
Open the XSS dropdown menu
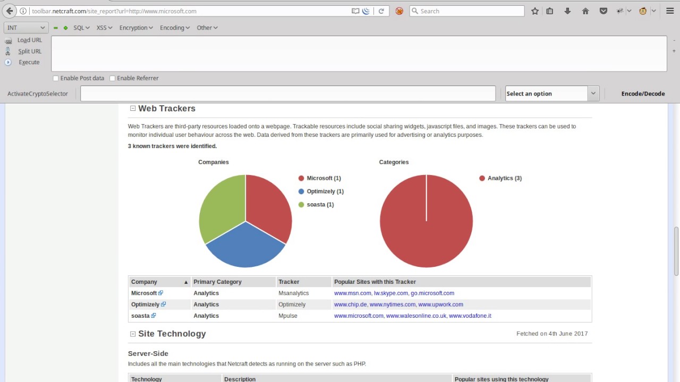[104, 28]
